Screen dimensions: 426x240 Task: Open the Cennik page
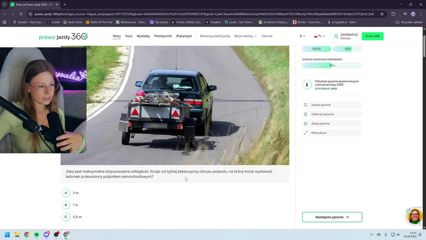(267, 36)
